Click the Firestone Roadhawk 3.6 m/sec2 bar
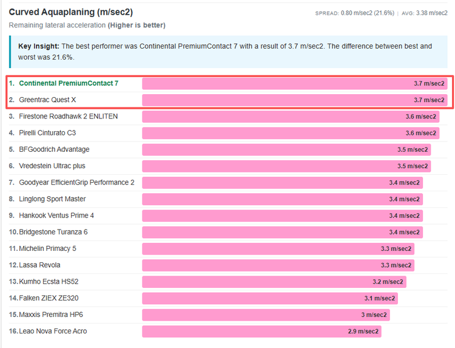This screenshot has height=348, width=455. pyautogui.click(x=291, y=117)
